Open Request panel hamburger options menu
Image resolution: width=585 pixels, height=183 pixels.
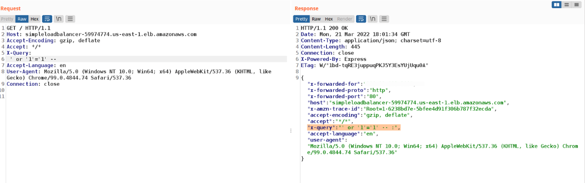tap(70, 19)
